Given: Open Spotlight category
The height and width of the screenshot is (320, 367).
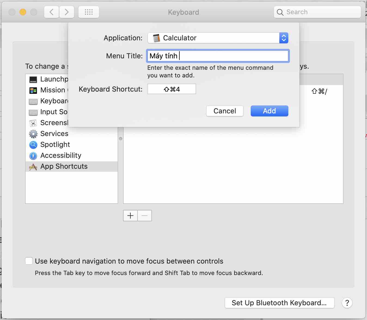Looking at the screenshot, I should tap(72, 144).
